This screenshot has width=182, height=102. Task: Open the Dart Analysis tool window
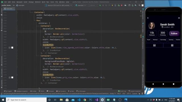(x=61, y=91)
